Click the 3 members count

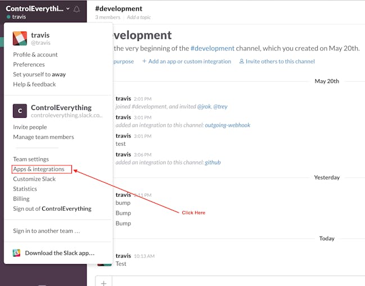click(108, 17)
